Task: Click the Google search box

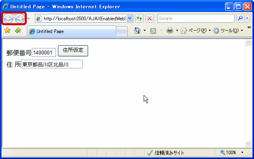Action: coord(196,18)
